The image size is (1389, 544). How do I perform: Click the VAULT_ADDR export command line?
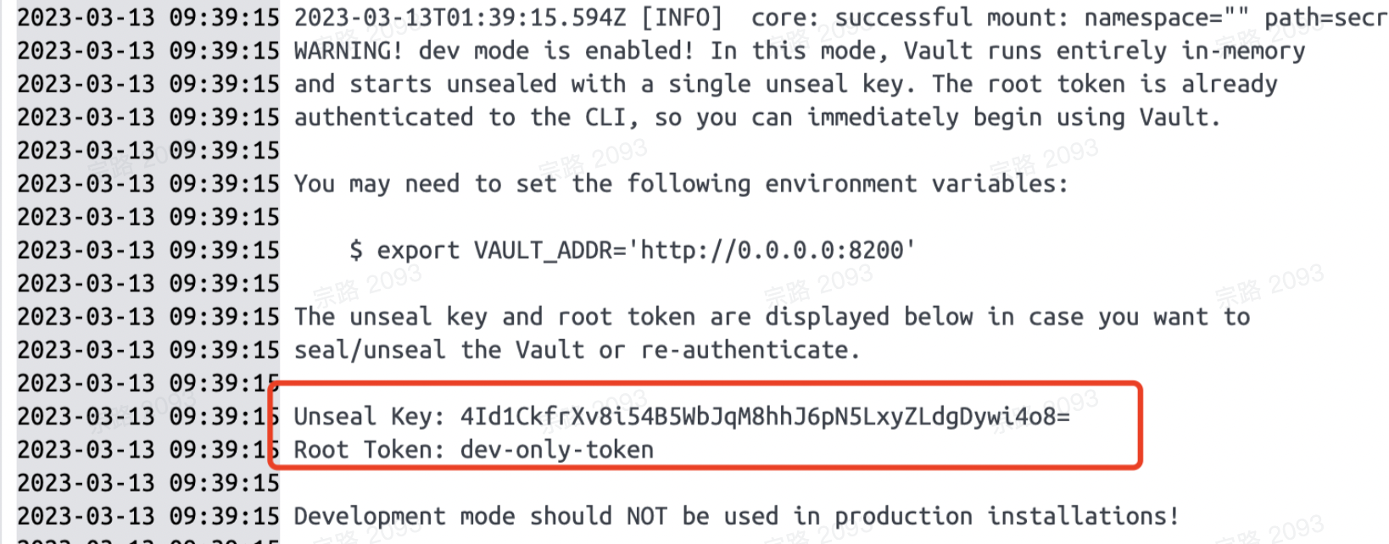point(633,250)
